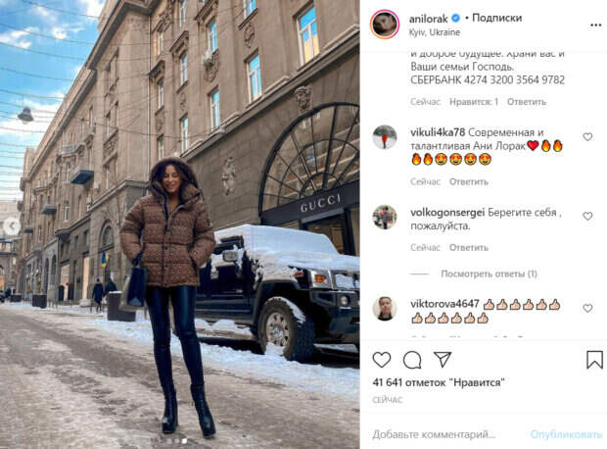Open the three-dot more options menu
Screen dimensions: 607x449
click(596, 25)
